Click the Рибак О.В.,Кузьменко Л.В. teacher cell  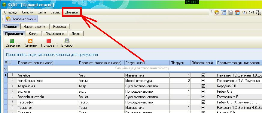(x=239, y=102)
